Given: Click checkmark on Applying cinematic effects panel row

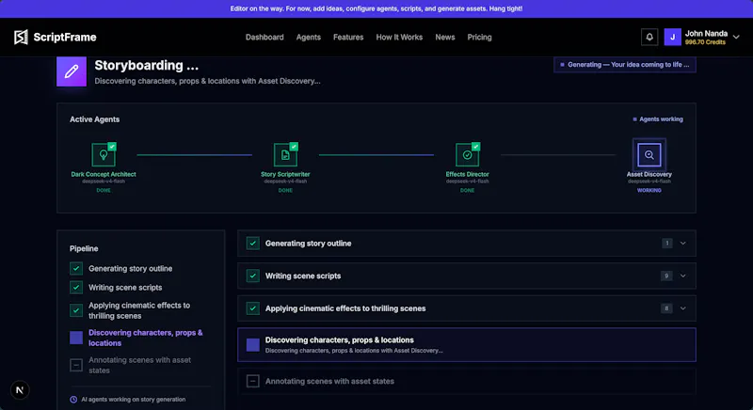Looking at the screenshot, I should click(x=252, y=308).
